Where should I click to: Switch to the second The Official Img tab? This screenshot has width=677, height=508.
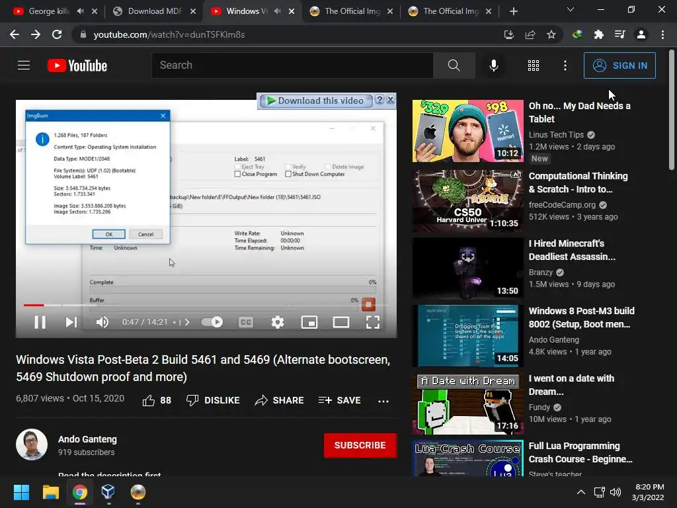point(450,11)
